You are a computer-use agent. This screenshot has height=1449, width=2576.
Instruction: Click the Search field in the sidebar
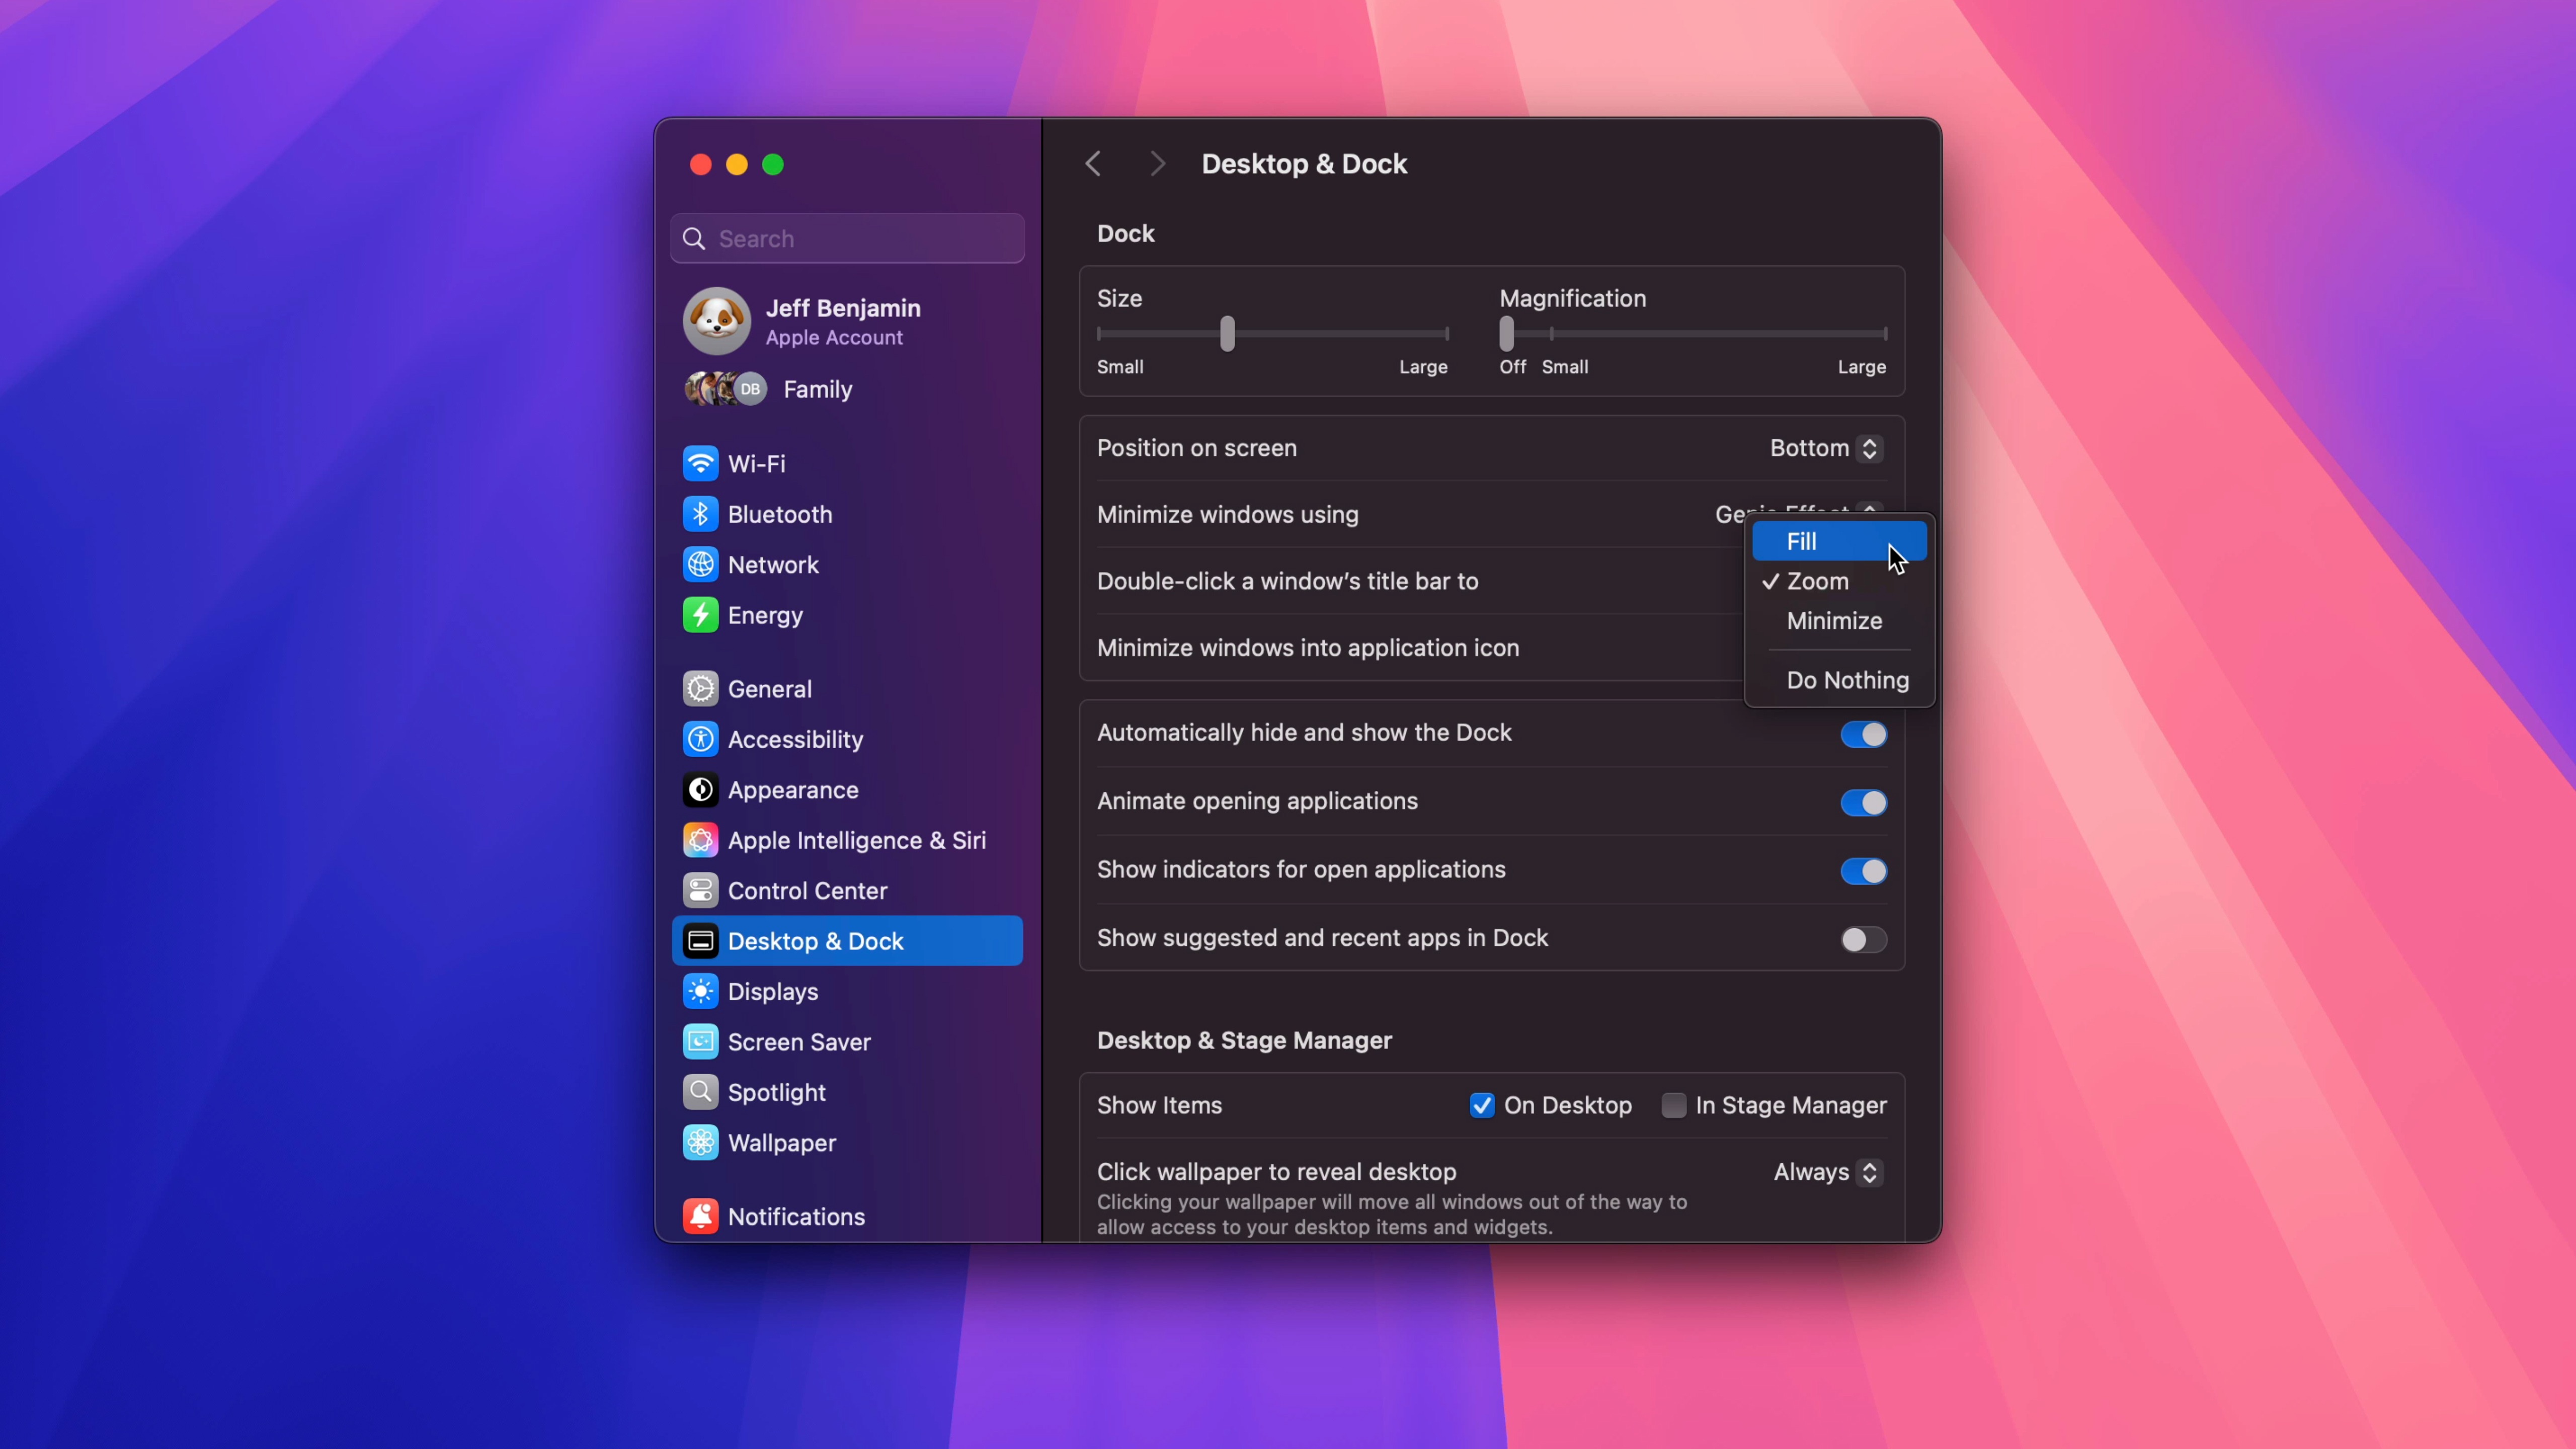tap(846, 238)
